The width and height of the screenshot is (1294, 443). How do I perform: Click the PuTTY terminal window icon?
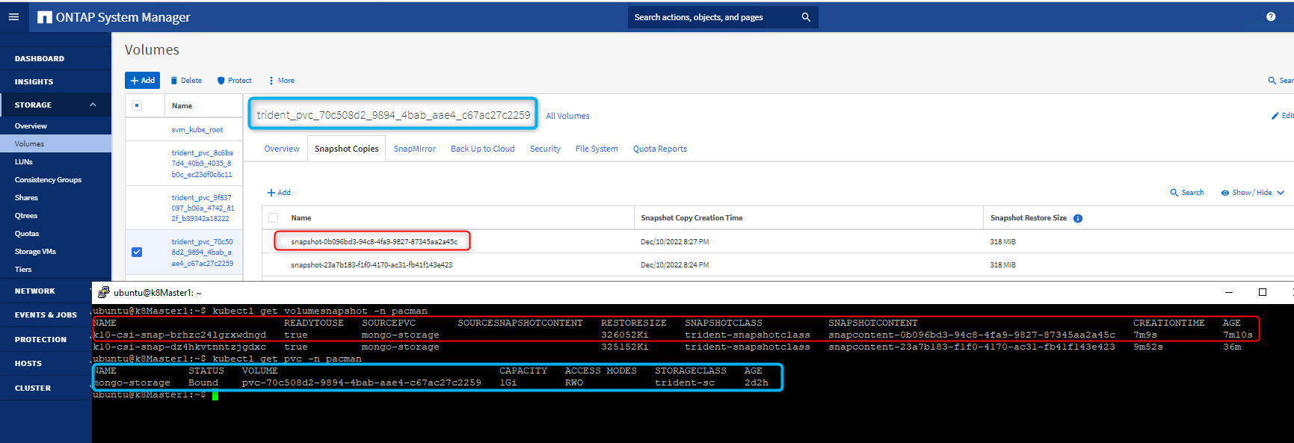coord(104,293)
